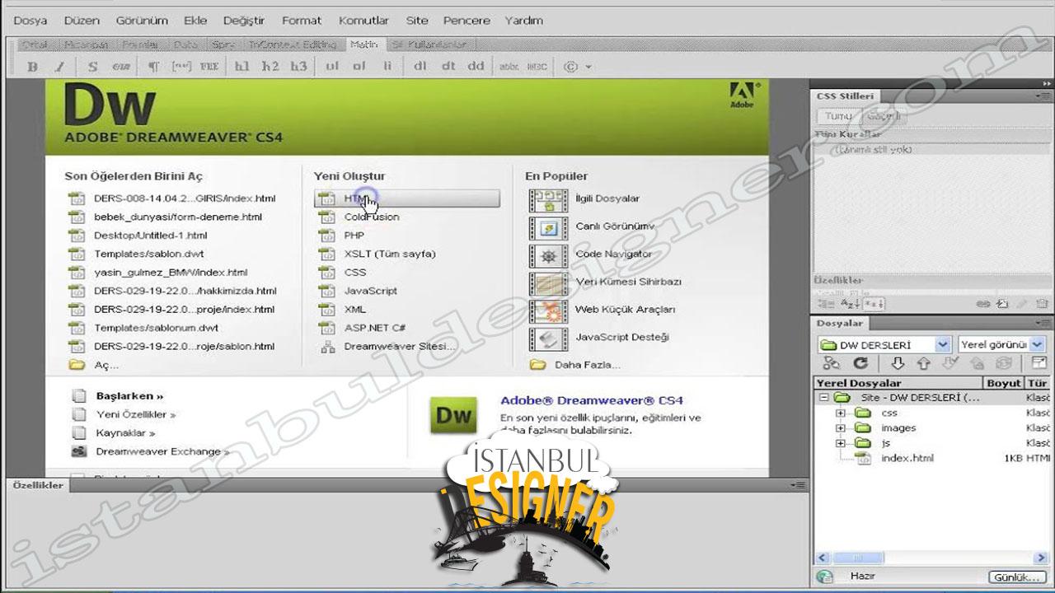Open the Yeni Özellikler » link

136,414
